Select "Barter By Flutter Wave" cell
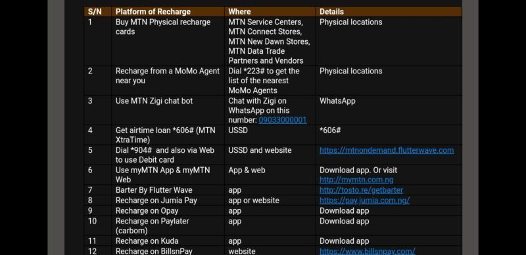The image size is (526, 255). pos(168,190)
